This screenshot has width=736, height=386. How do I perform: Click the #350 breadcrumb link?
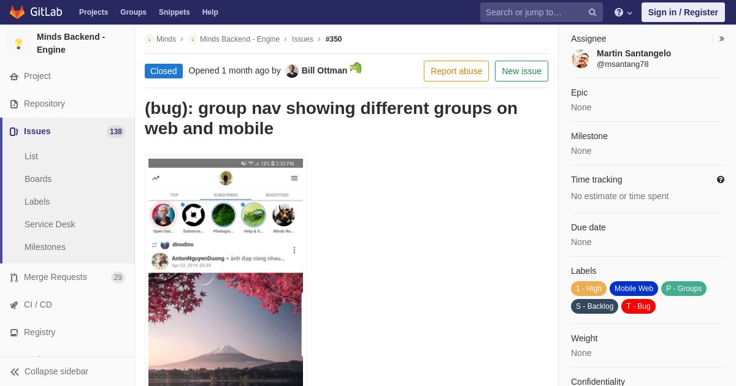tap(334, 39)
